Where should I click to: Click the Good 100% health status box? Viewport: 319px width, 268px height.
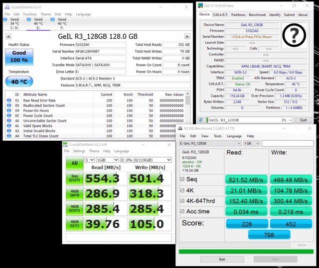pos(19,56)
